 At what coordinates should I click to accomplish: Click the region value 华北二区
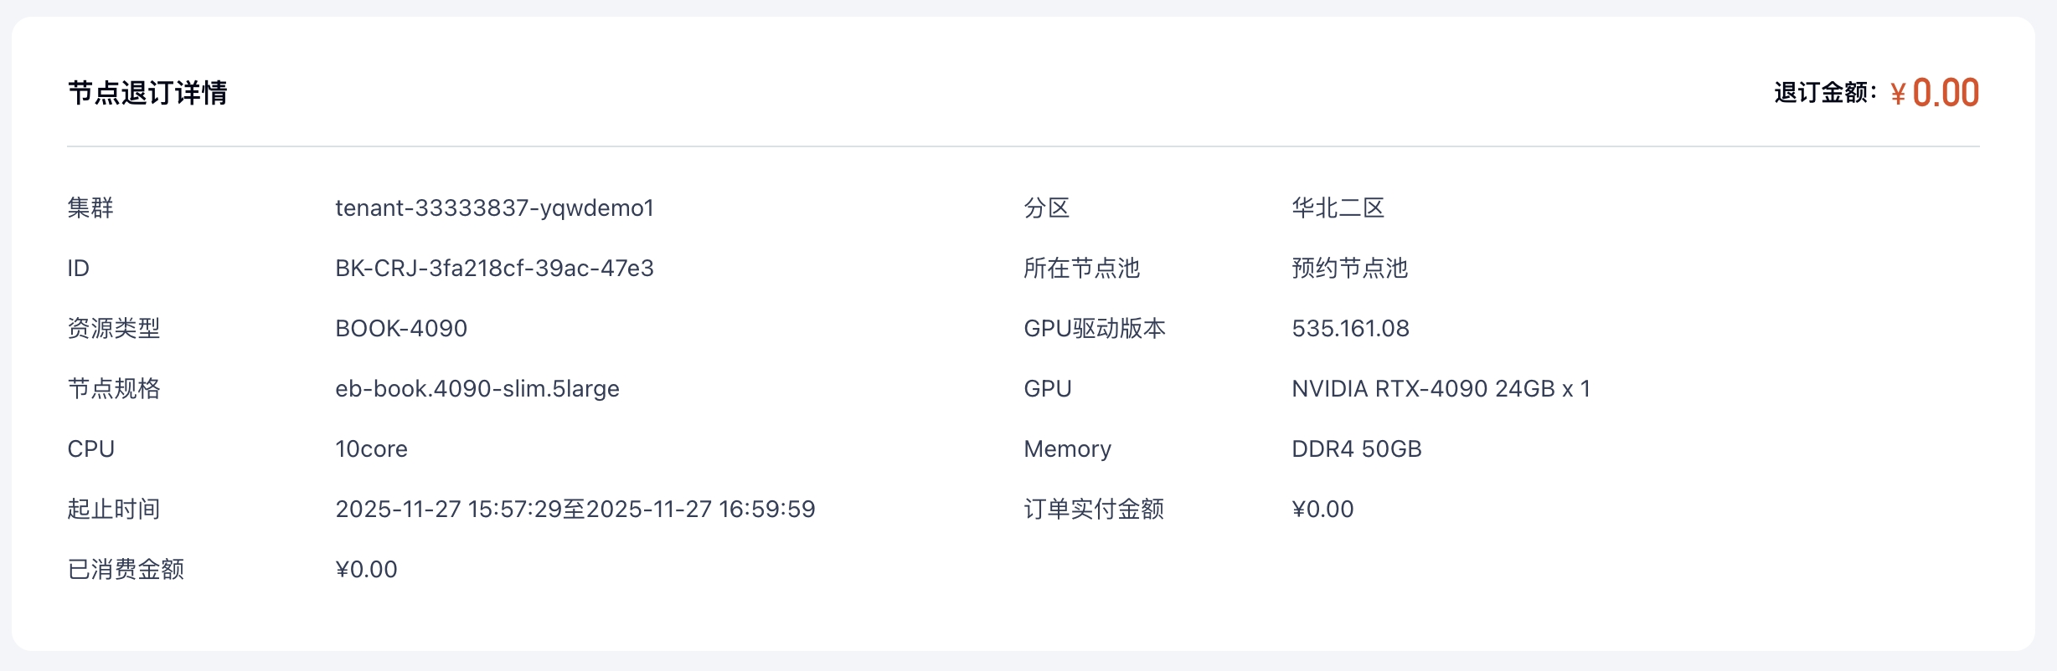1338,208
